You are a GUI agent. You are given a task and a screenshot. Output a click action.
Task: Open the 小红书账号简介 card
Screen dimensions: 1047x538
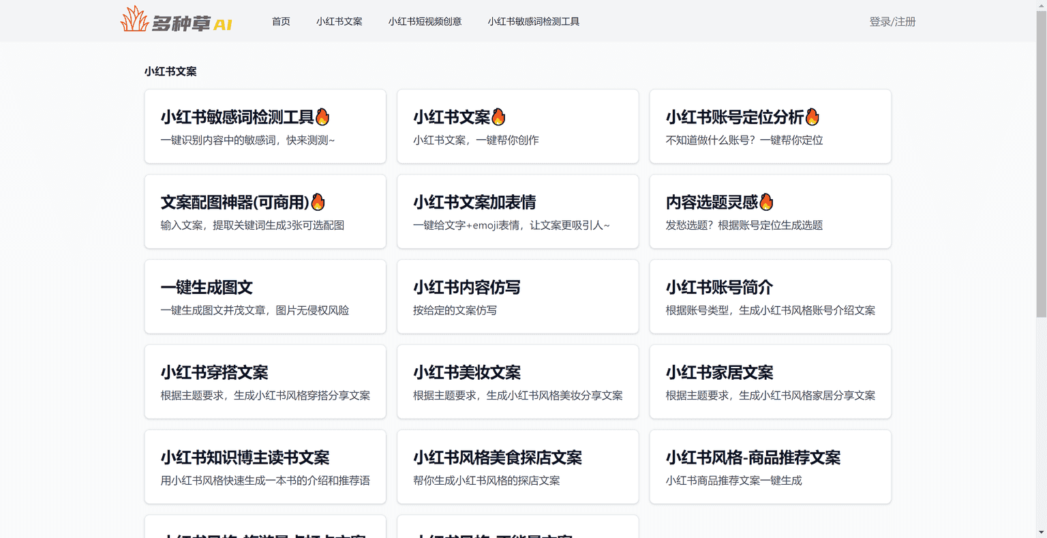(x=770, y=297)
